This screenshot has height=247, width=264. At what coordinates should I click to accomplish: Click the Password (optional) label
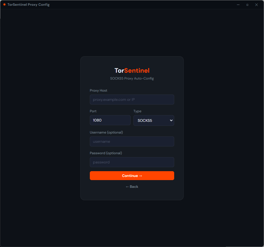(x=106, y=153)
